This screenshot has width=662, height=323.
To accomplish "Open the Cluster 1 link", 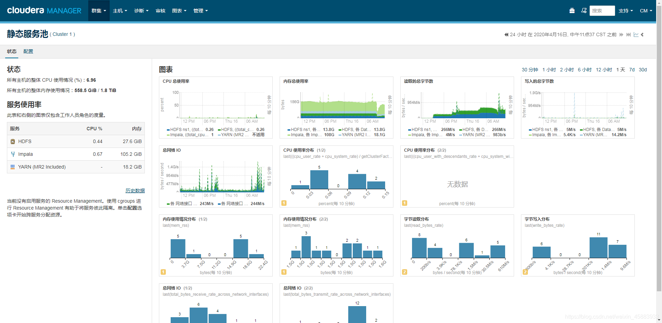I will click(62, 34).
